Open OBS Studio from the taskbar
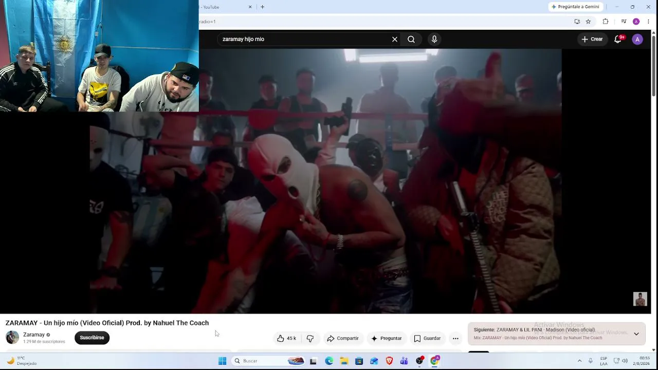 coord(419,361)
